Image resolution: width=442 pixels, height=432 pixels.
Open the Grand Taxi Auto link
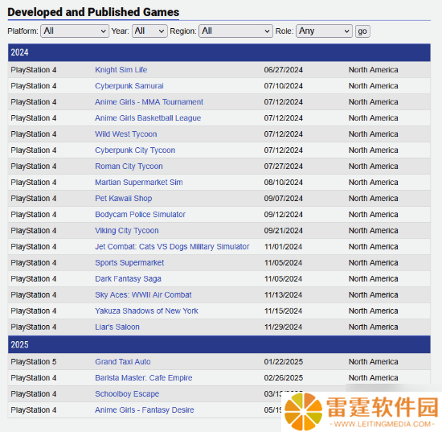[123, 362]
